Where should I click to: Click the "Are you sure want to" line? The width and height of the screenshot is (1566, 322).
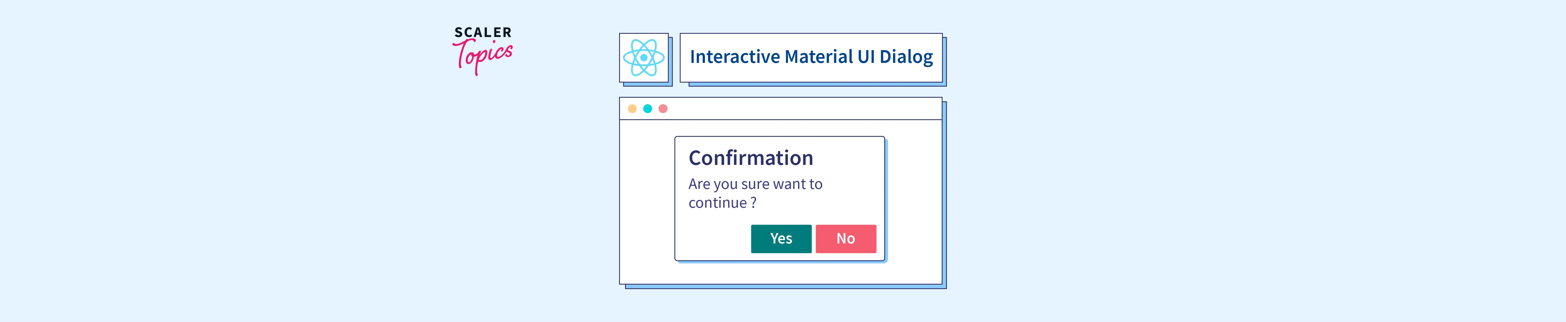coord(755,184)
